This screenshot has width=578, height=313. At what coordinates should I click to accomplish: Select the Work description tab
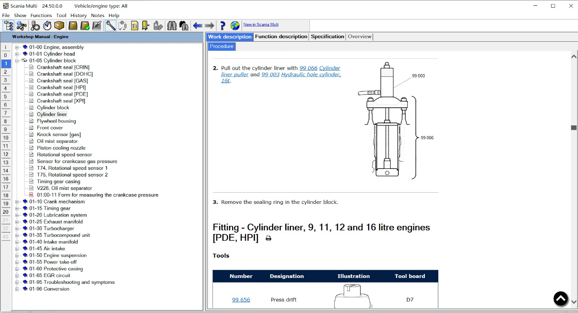coord(230,37)
